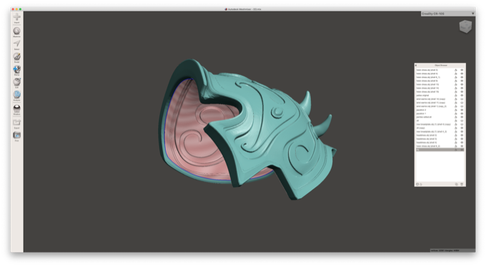The image size is (486, 266).
Task: Click the highlighted selected row in Object Browser
Action: click(x=440, y=149)
